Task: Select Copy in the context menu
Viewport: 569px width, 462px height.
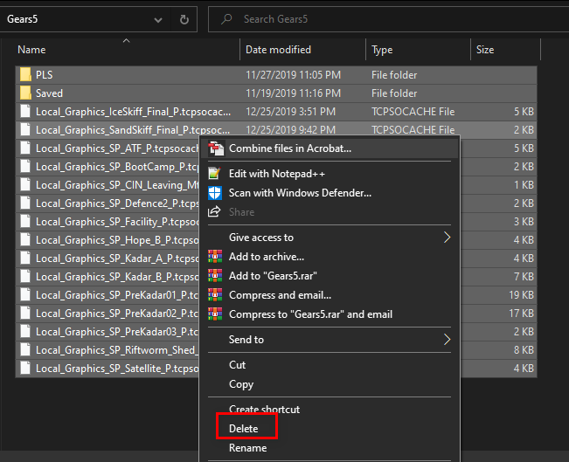Action: [241, 384]
